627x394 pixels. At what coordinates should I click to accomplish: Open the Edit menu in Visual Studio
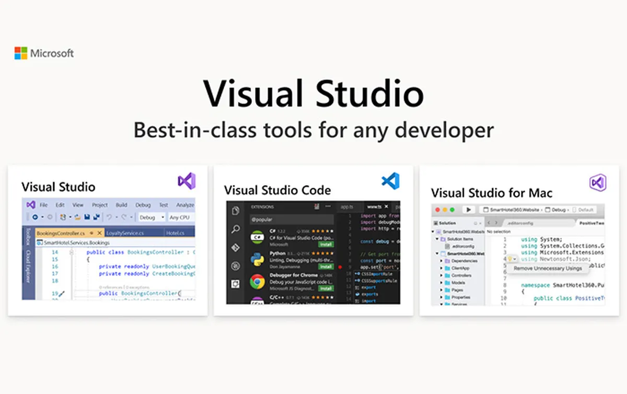(60, 205)
